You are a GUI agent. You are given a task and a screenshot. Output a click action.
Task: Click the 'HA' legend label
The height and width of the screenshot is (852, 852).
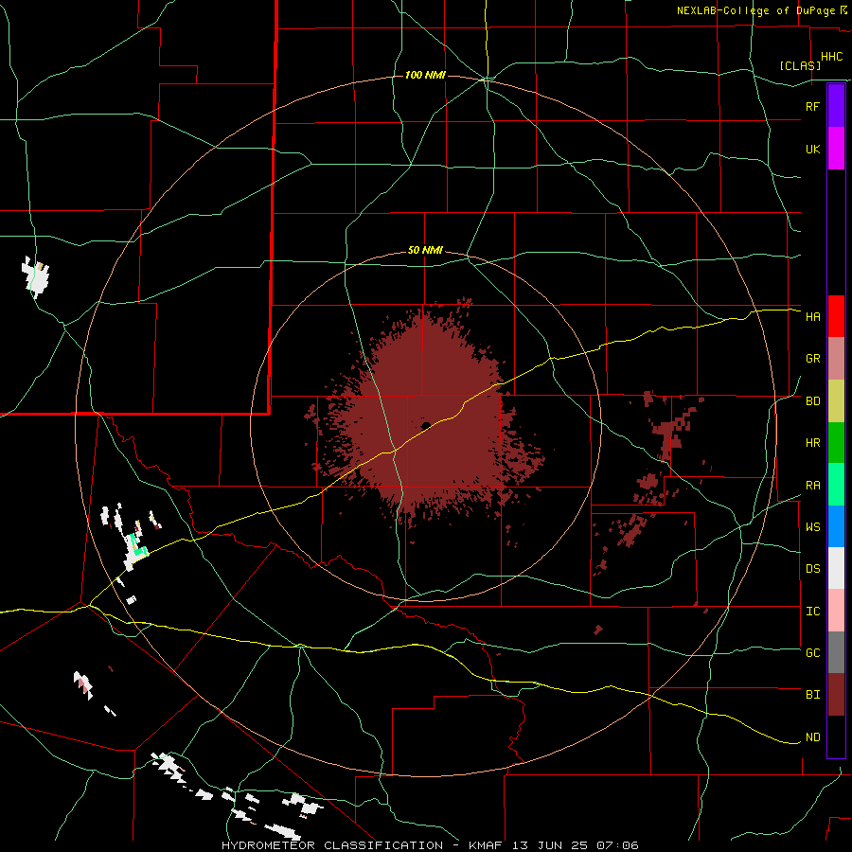(x=812, y=317)
